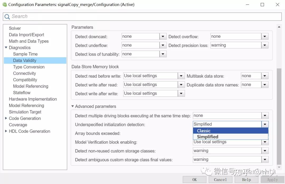This screenshot has height=184, width=285.
Task: Open Model Verification block enabling dropdown
Action: pyautogui.click(x=265, y=142)
